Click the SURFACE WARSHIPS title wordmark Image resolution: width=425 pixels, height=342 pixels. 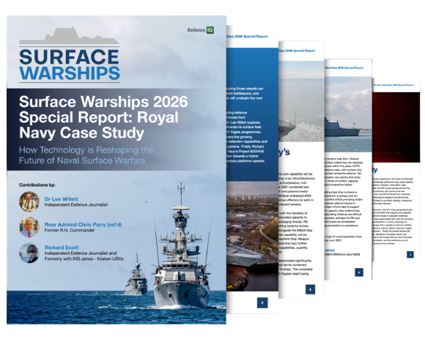point(70,64)
